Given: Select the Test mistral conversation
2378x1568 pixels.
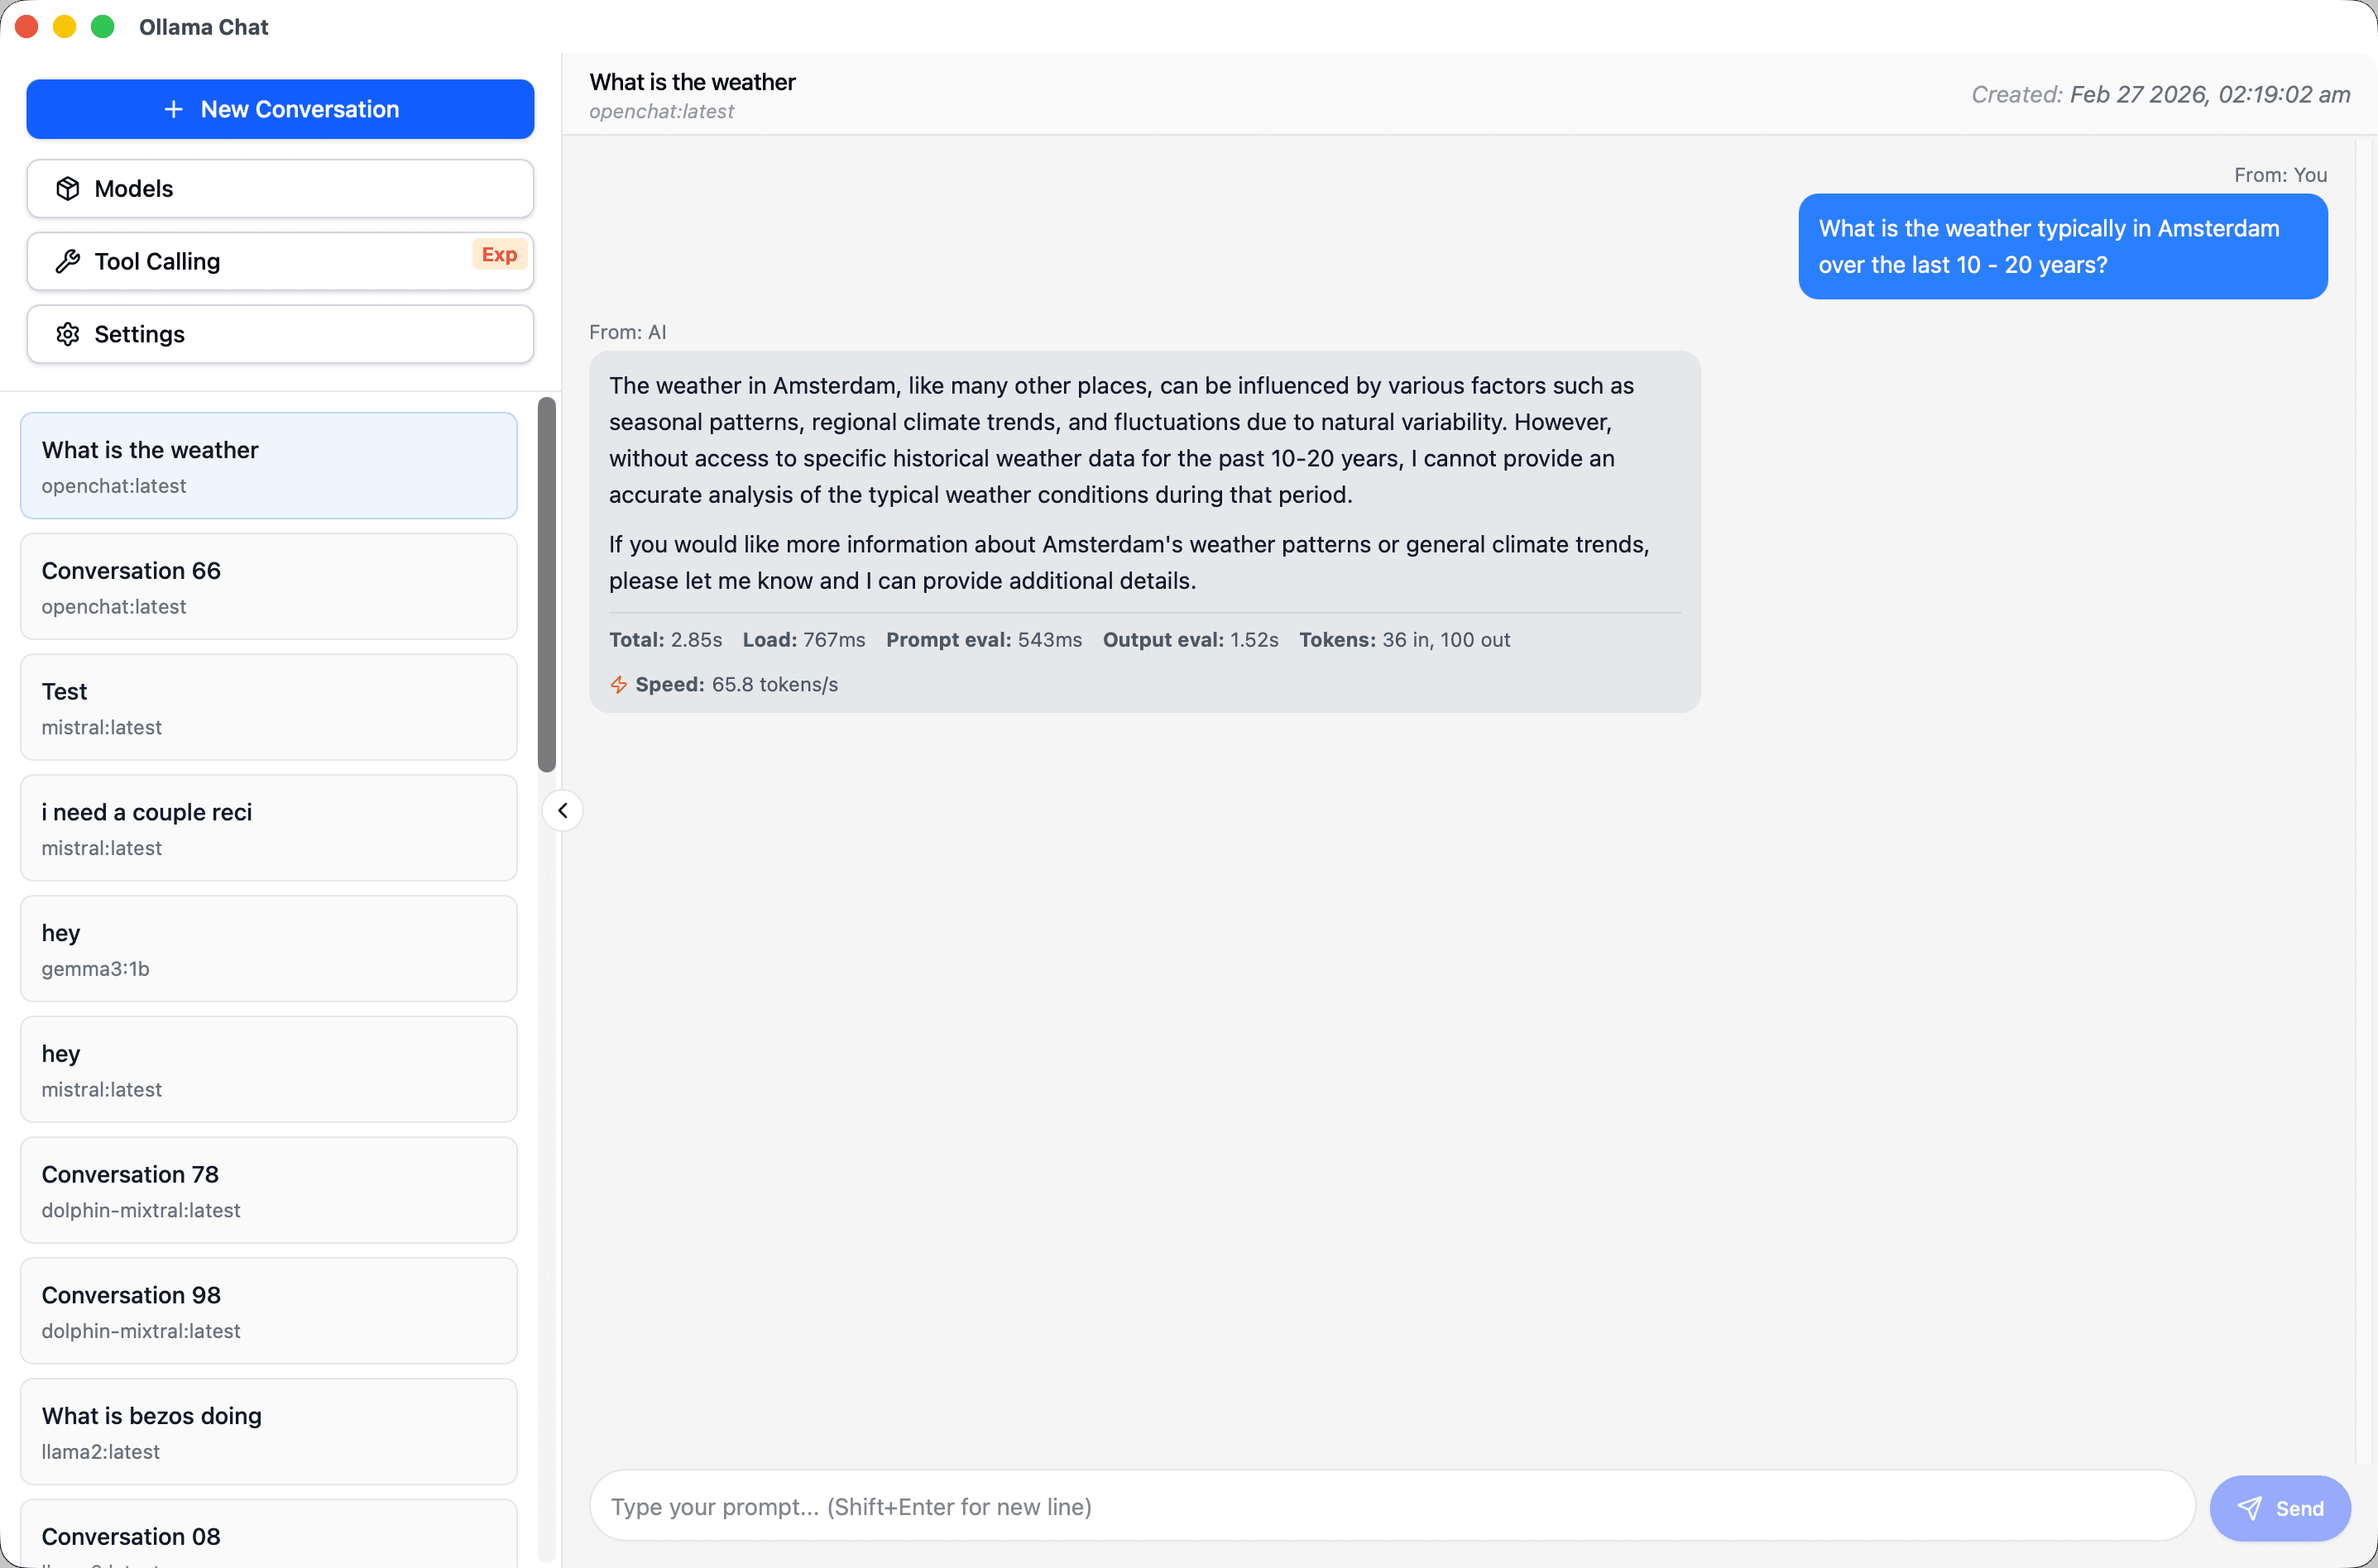Looking at the screenshot, I should click(x=268, y=707).
